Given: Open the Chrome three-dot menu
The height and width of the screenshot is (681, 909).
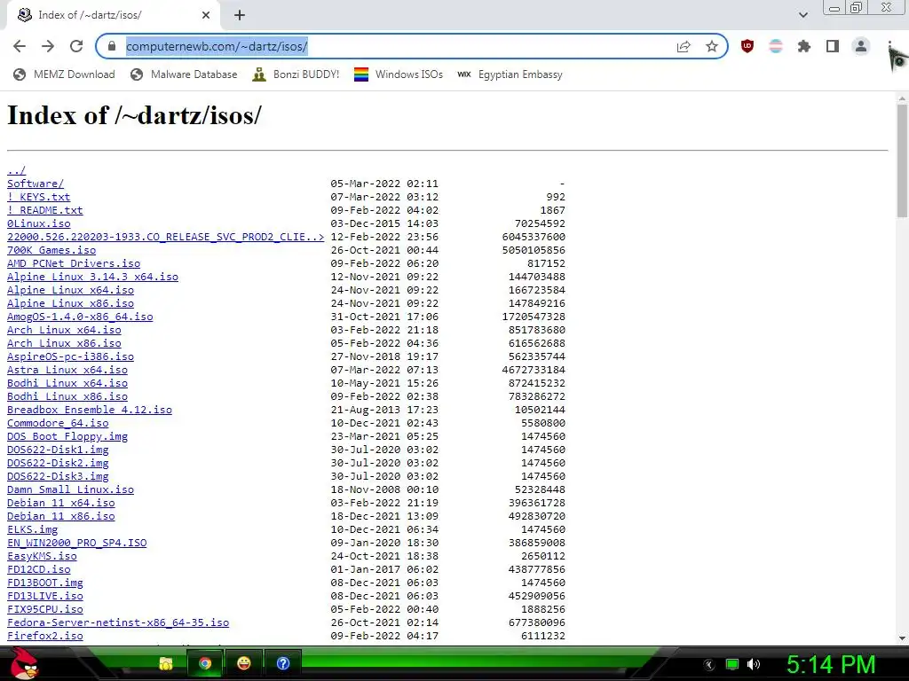Looking at the screenshot, I should 889,46.
